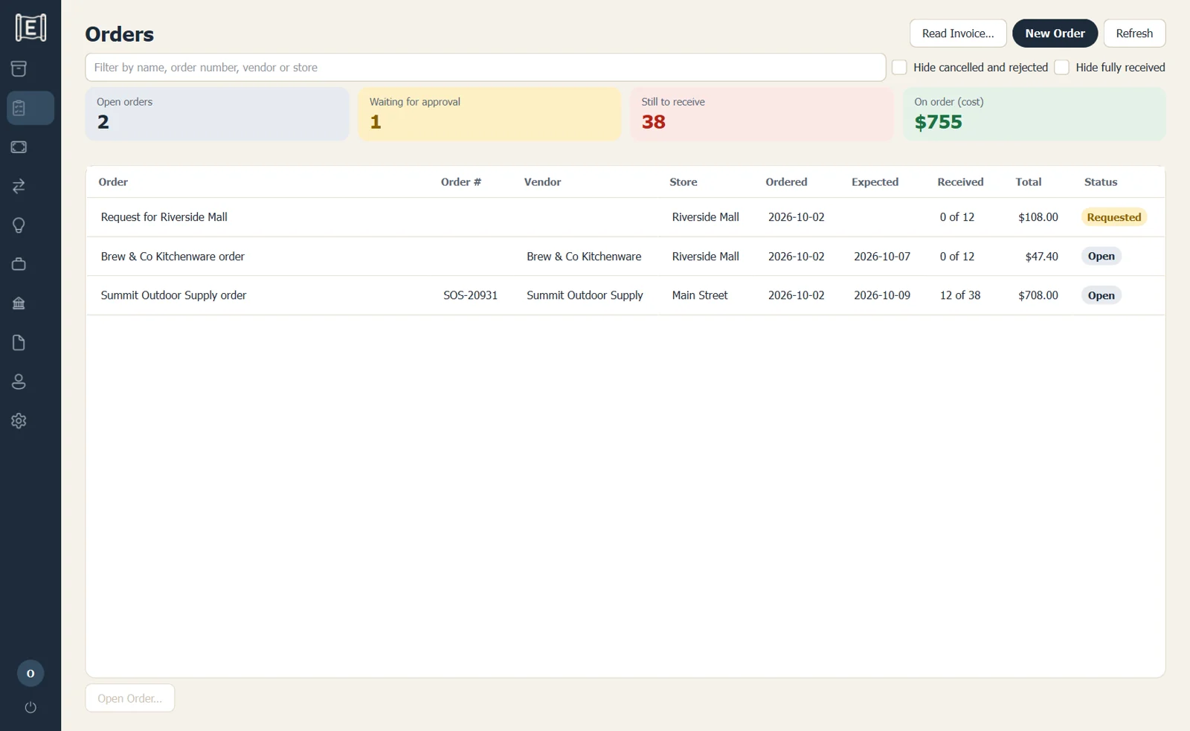Focus the order filter search field
The height and width of the screenshot is (731, 1190).
click(485, 68)
